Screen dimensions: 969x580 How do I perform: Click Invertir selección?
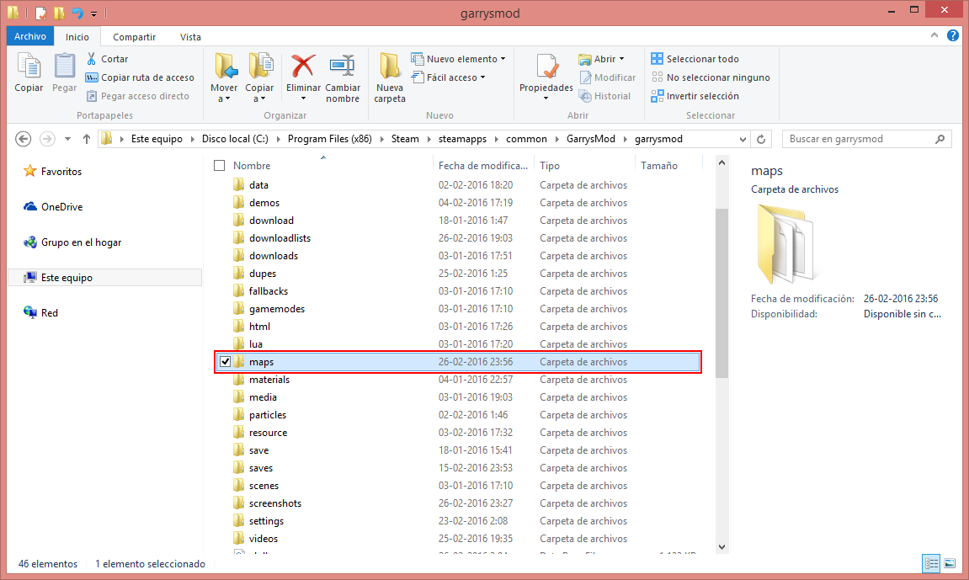point(695,96)
